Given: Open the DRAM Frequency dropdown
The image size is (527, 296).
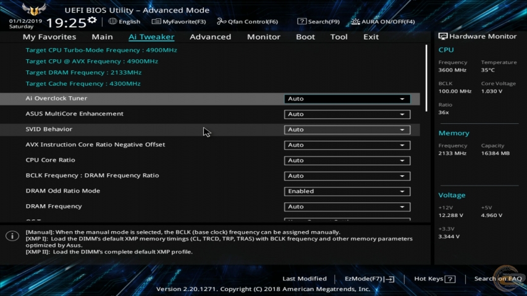Looking at the screenshot, I should (x=347, y=207).
